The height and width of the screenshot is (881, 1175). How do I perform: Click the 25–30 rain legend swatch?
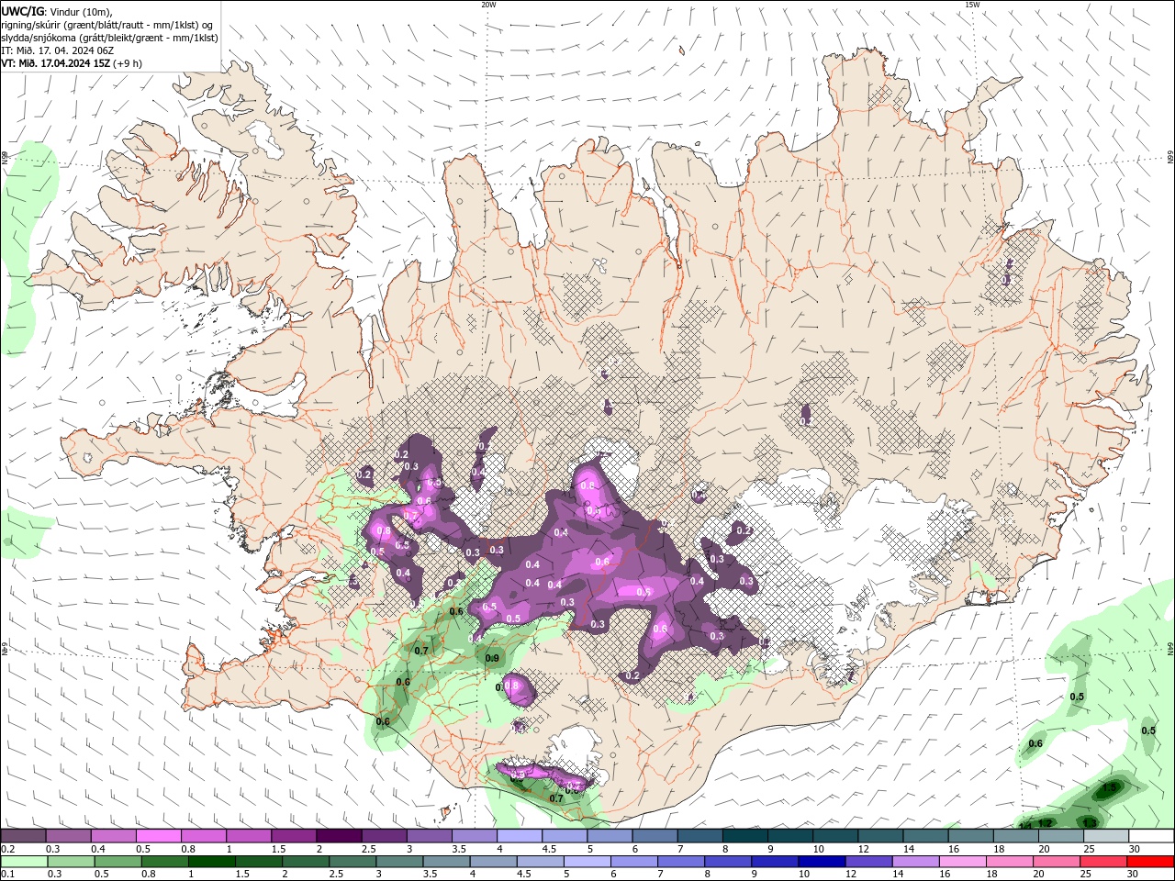tap(1102, 862)
